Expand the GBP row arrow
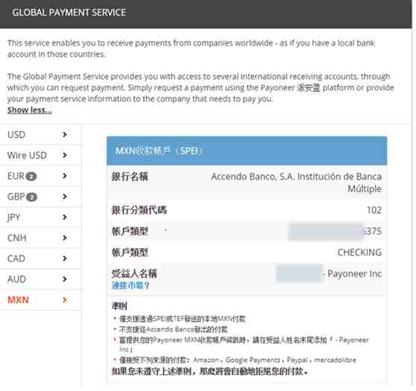The height and width of the screenshot is (391, 416). 64,197
